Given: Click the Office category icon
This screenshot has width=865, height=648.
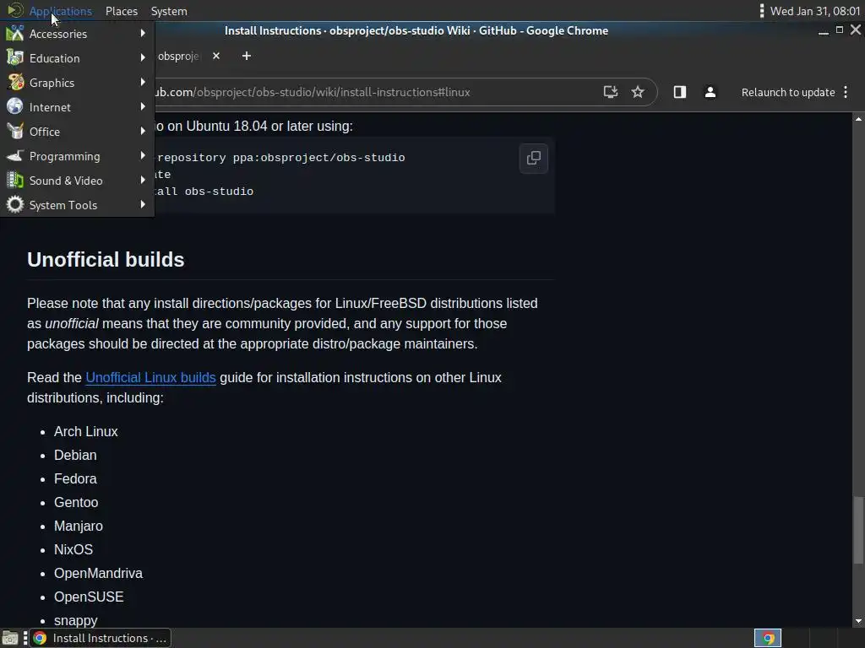Looking at the screenshot, I should [x=15, y=131].
